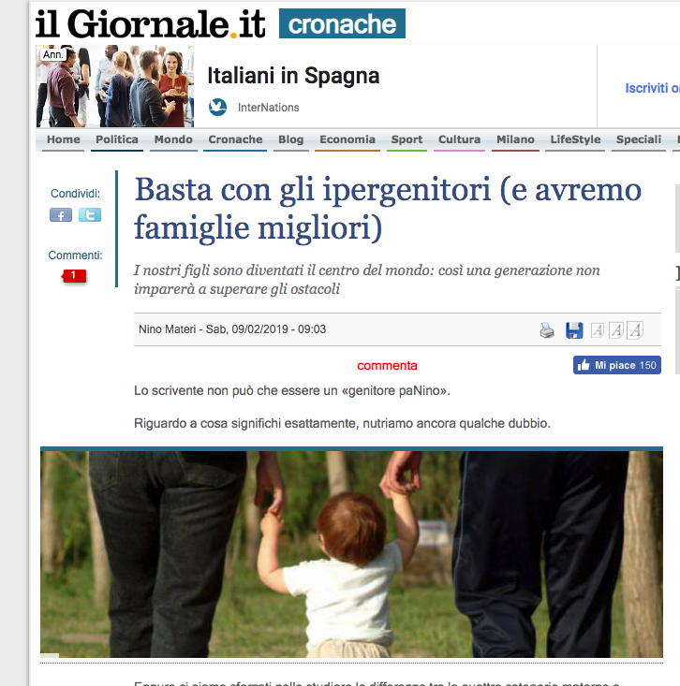Share article on Facebook icon
This screenshot has width=680, height=686.
[x=61, y=215]
